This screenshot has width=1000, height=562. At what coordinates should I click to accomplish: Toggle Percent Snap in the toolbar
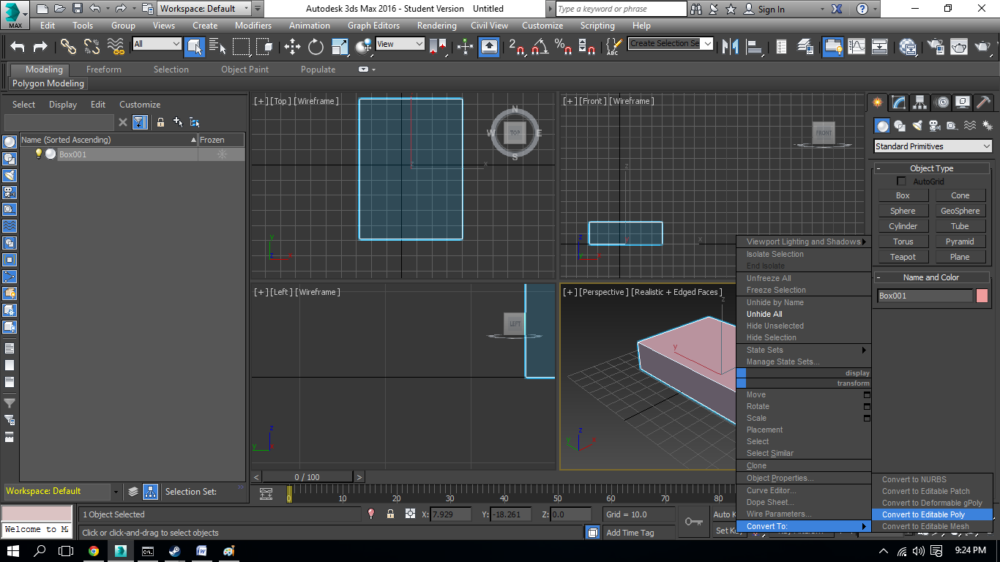tap(563, 47)
